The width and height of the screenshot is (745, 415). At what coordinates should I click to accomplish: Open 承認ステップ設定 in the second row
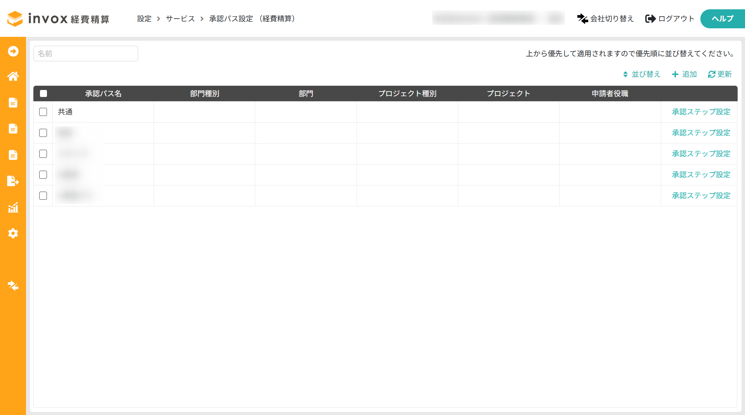pyautogui.click(x=701, y=133)
